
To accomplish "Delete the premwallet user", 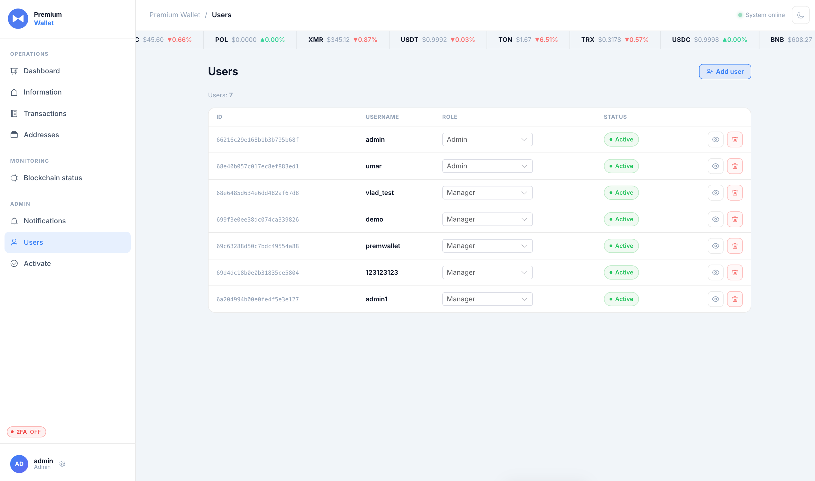I will [735, 246].
